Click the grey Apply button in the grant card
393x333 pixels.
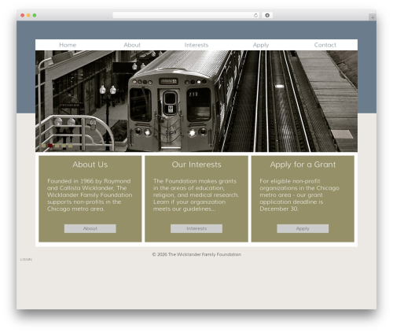point(303,228)
